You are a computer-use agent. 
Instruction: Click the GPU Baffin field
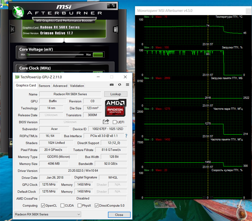(x=53, y=101)
